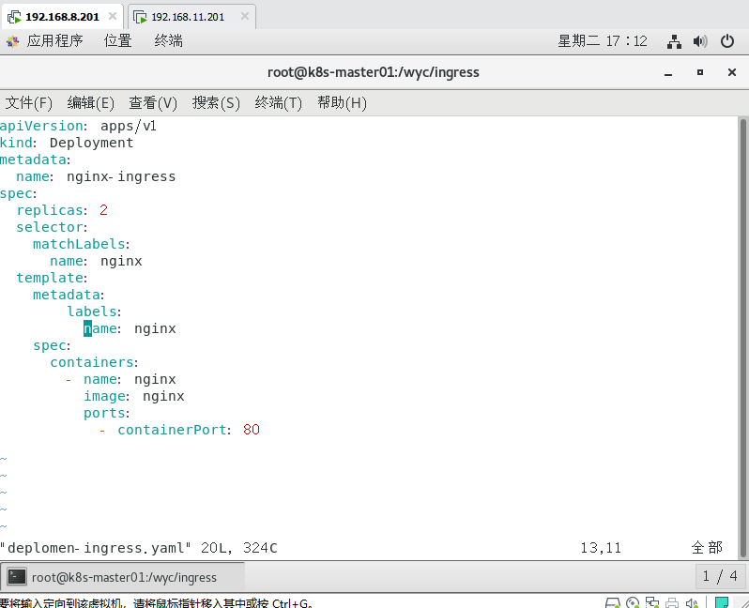This screenshot has height=608, width=749.
Task: Switch to the 192.168.8.201 VM tab
Action: coord(62,17)
